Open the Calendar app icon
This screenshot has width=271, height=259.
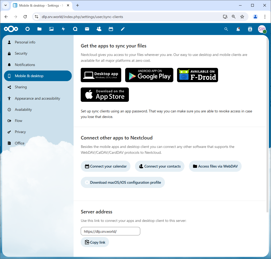click(x=111, y=29)
